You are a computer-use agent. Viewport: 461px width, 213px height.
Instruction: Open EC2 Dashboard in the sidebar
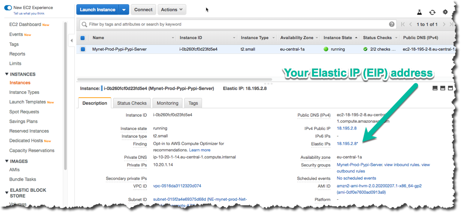[x=25, y=25]
